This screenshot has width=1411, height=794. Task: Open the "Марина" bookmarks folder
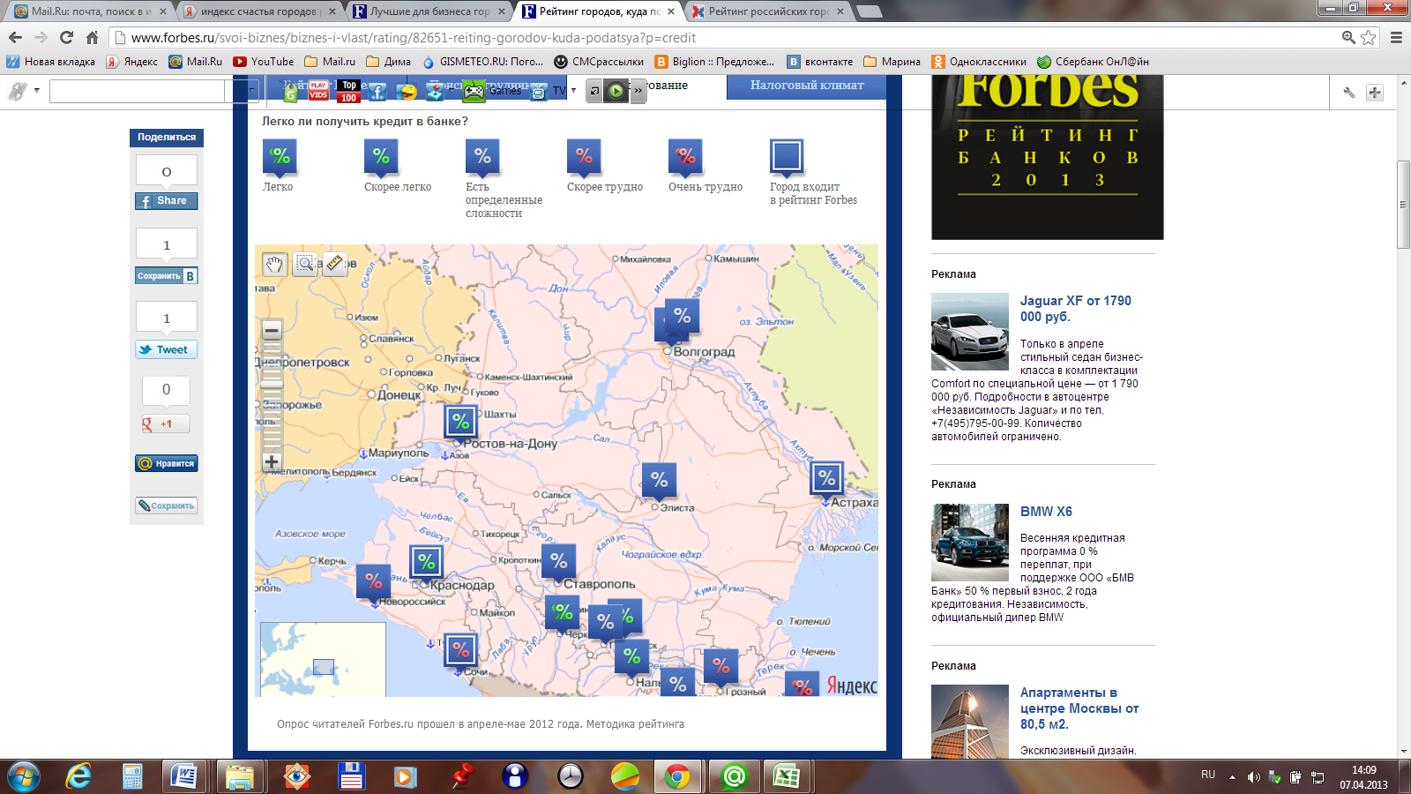892,62
